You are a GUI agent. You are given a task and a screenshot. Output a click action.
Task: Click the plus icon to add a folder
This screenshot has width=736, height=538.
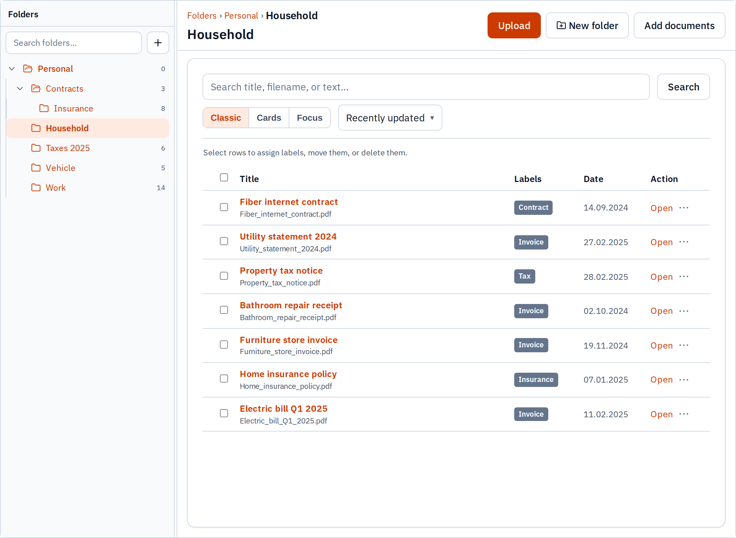coord(158,43)
